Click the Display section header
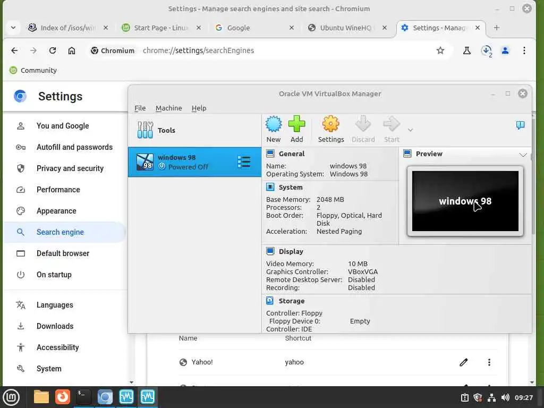Screen dimensions: 544x408 [291, 251]
